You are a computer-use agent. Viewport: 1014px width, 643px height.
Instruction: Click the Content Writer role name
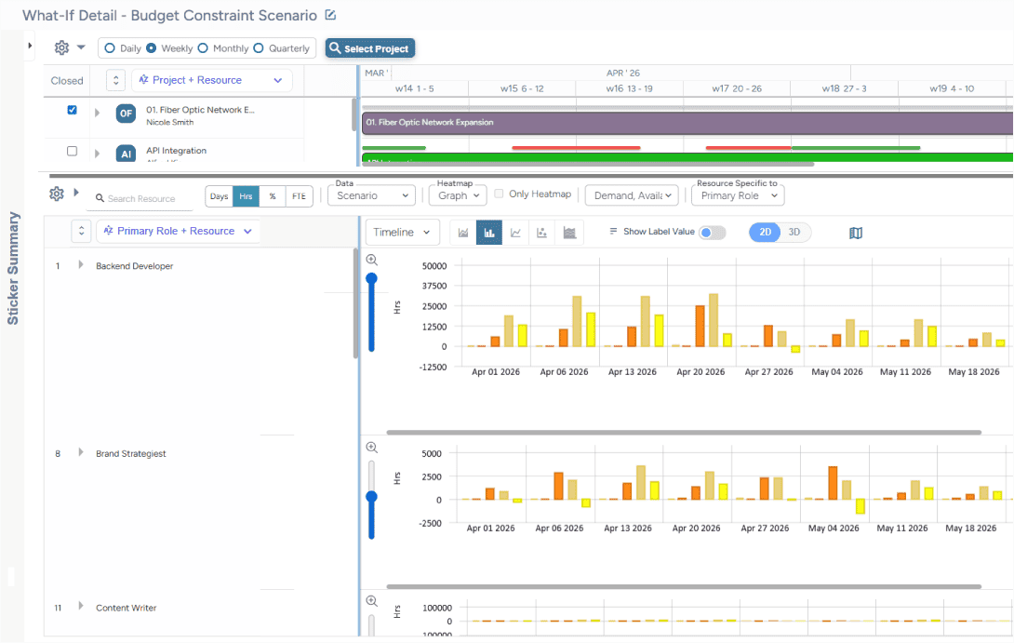pos(127,608)
